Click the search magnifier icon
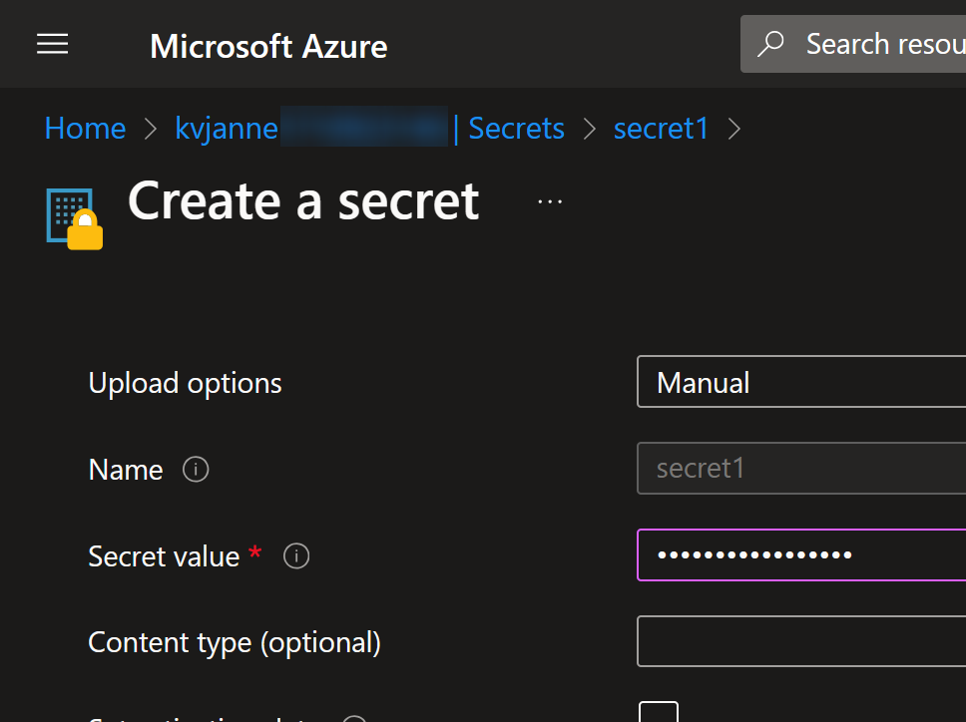The image size is (966, 722). click(770, 44)
